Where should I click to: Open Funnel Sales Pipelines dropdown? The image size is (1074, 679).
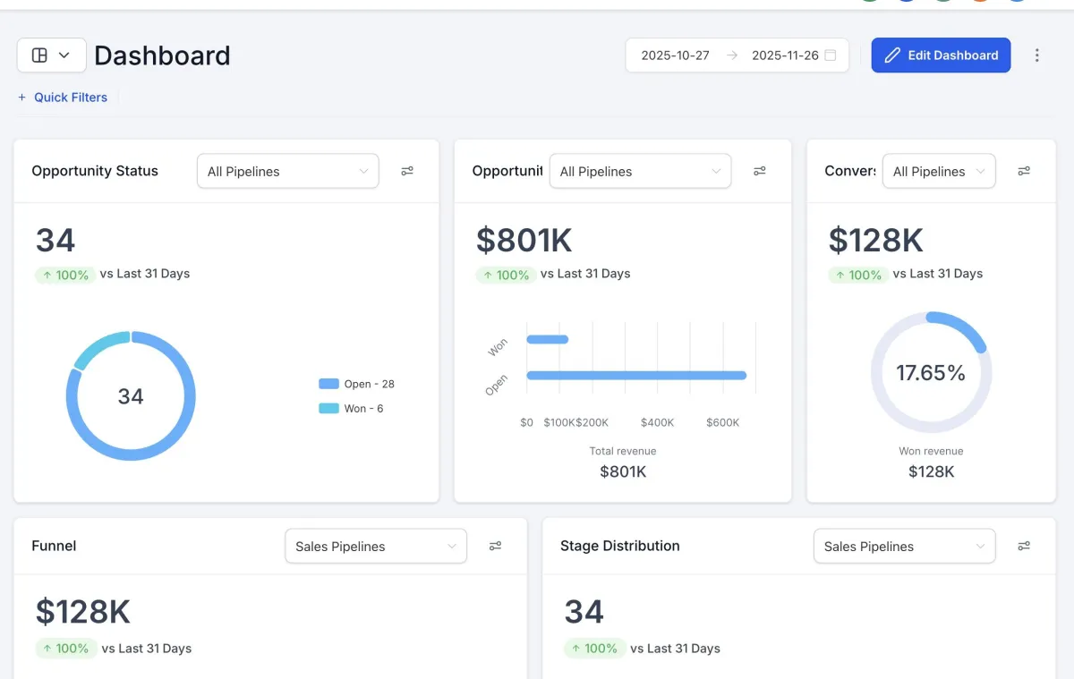[376, 546]
